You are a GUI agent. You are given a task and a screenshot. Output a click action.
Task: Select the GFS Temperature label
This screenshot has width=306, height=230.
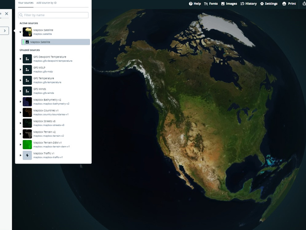pos(44,78)
